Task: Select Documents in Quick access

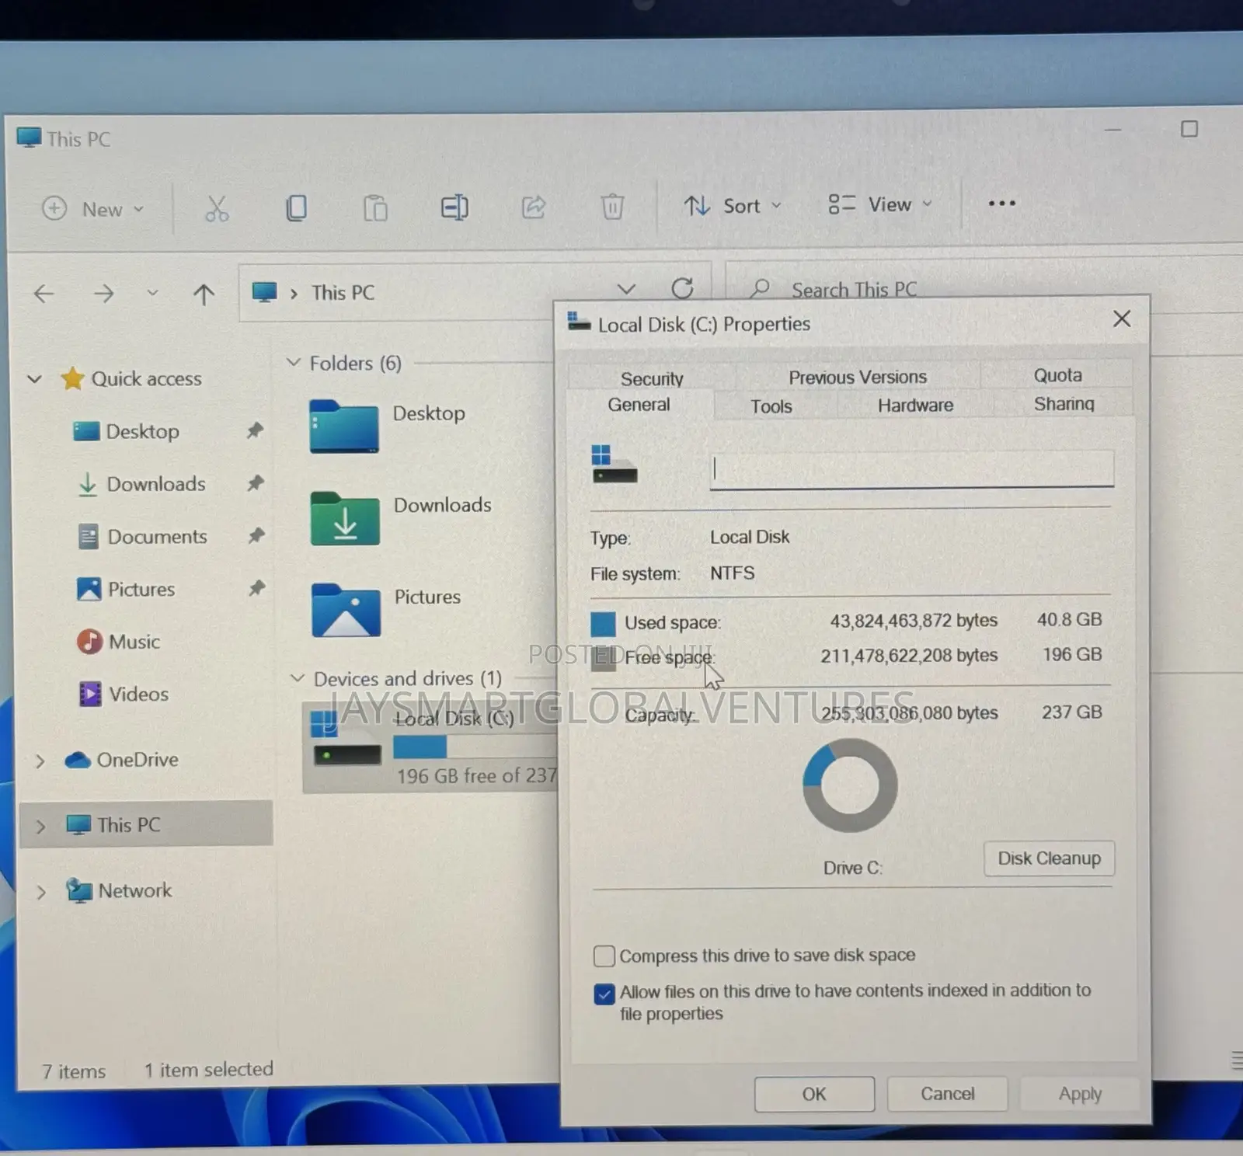Action: (x=143, y=537)
